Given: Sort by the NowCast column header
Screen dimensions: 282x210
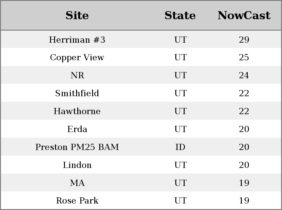Looking at the screenshot, I should 244,15.
